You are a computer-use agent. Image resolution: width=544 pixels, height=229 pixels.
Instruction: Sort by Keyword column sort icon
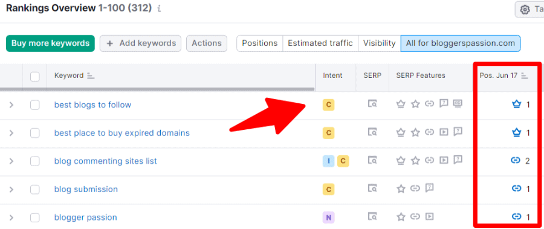pyautogui.click(x=91, y=76)
